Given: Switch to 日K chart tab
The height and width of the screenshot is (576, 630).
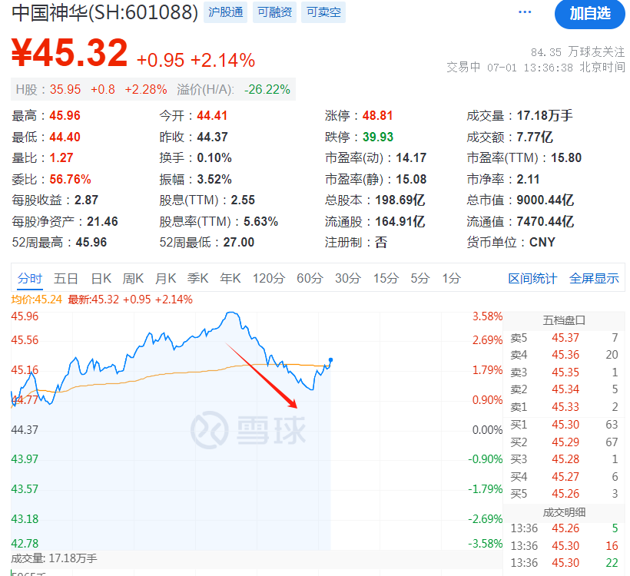Looking at the screenshot, I should (x=101, y=278).
